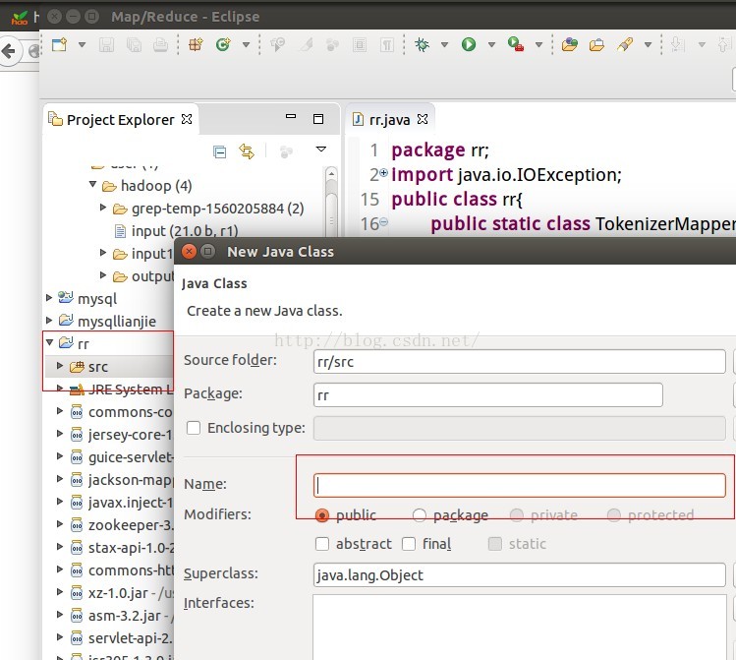The height and width of the screenshot is (660, 736).
Task: Open the New wizard toolbar icon
Action: tap(60, 44)
